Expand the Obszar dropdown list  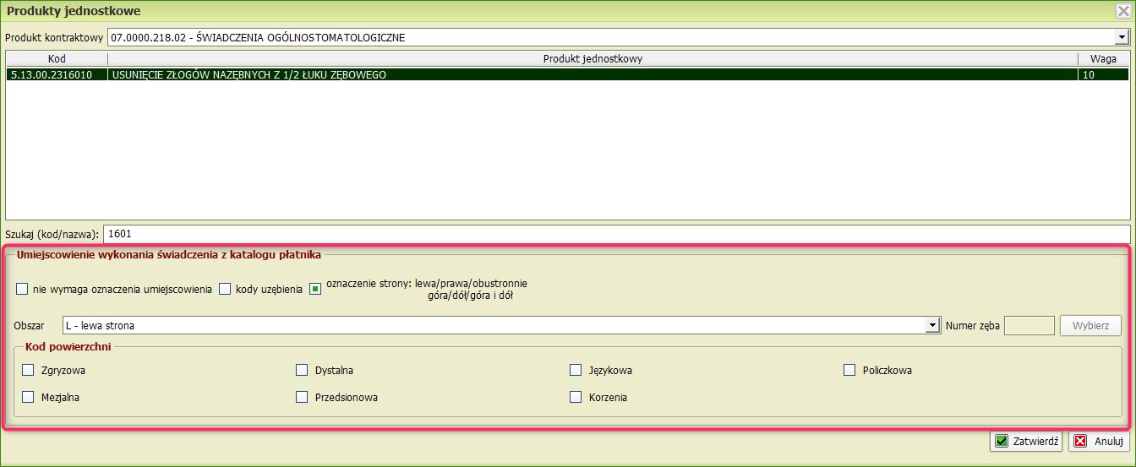932,325
